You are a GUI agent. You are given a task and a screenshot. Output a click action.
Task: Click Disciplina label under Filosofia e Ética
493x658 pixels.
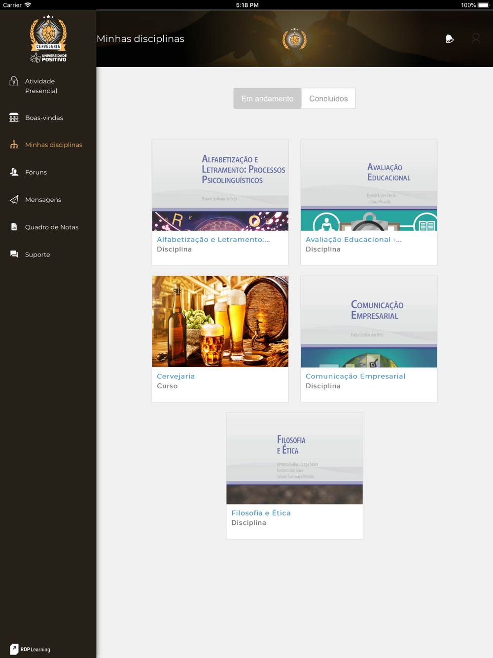click(249, 522)
